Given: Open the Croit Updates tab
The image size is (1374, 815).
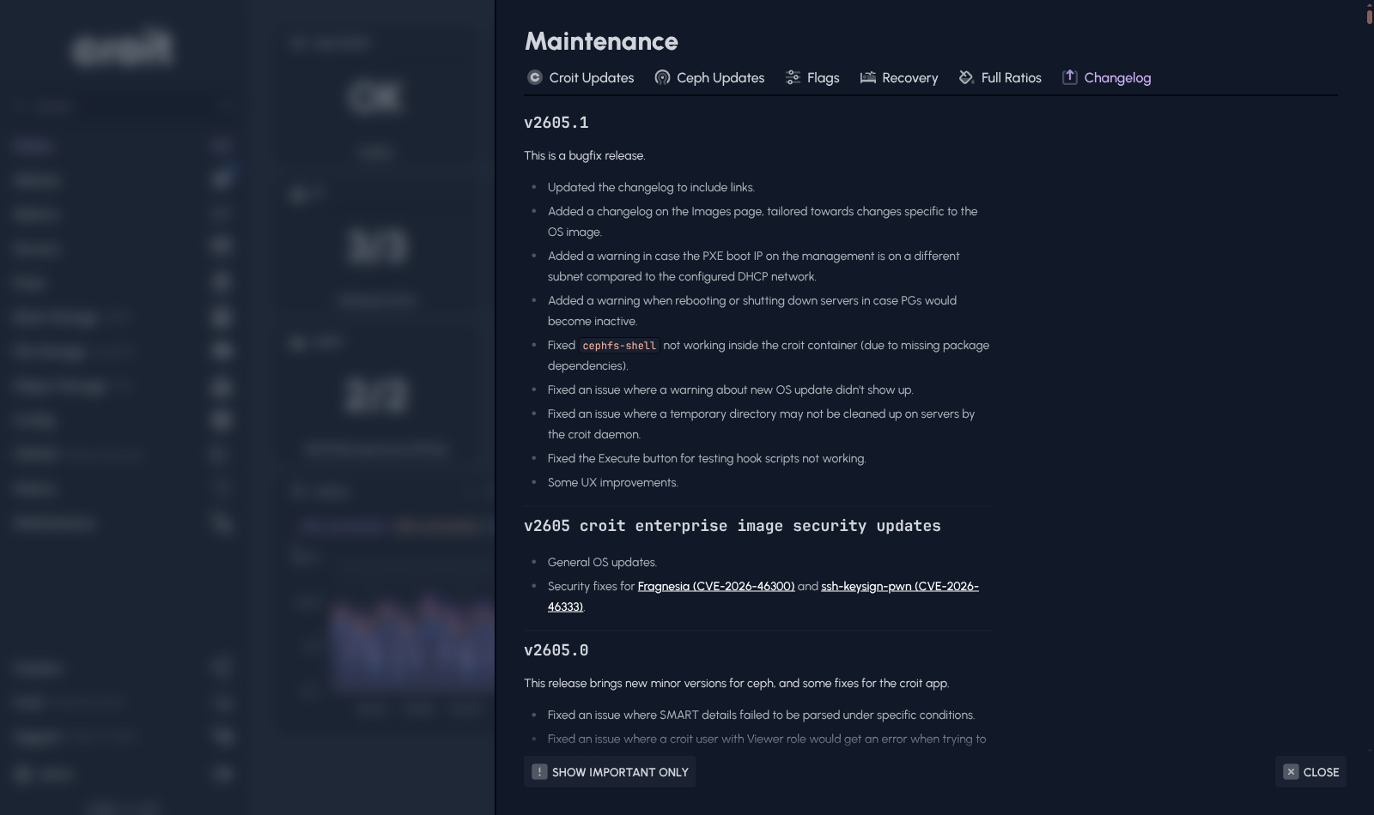Looking at the screenshot, I should [x=581, y=77].
